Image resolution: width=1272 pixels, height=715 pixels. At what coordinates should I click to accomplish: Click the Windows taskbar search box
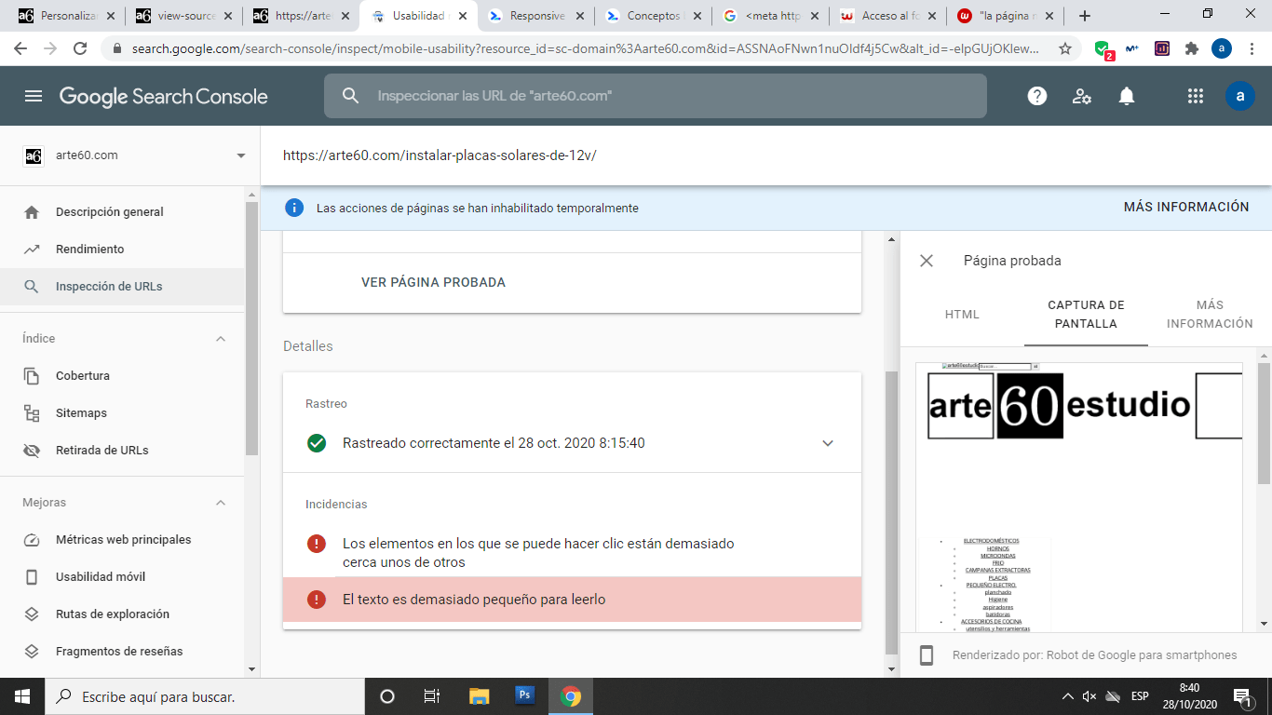(205, 696)
